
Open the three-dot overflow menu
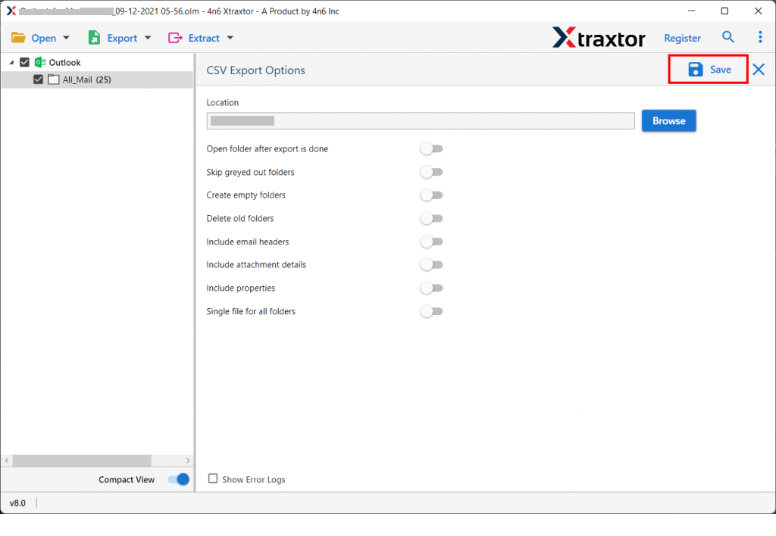(760, 36)
